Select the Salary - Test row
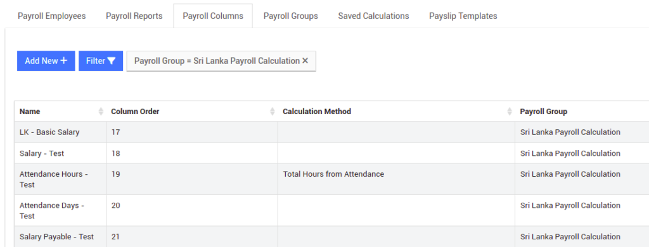Screen dimensions: 649x247 tap(331, 153)
